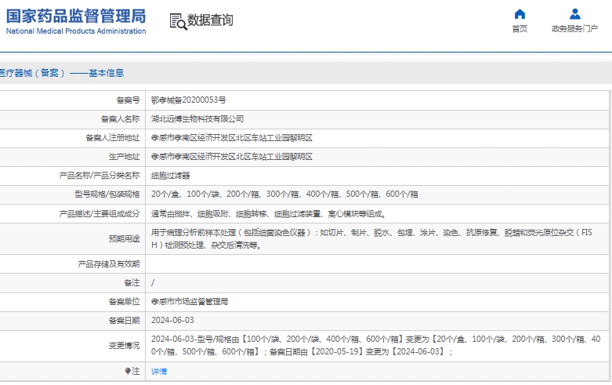Click the bulb icon beside 注

[127, 371]
